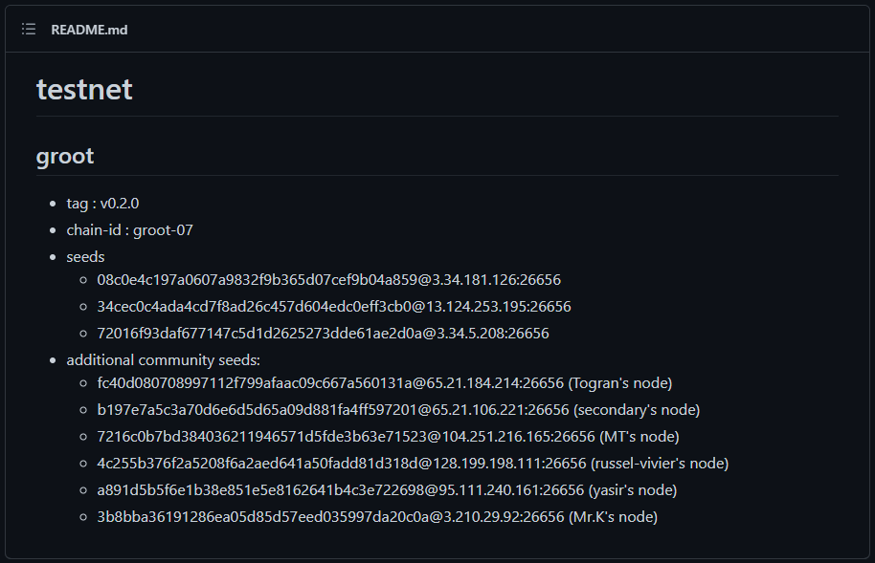Click russel-vivier's node seed entry
Viewport: 875px width, 563px height.
coord(413,464)
